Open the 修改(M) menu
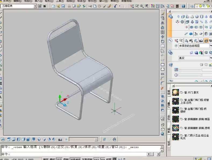Image resolution: width=212 pixels, height=160 pixels. 92,1
